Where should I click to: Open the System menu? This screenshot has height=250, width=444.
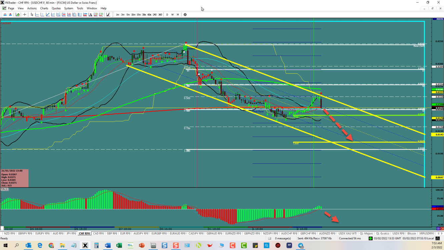point(69,8)
